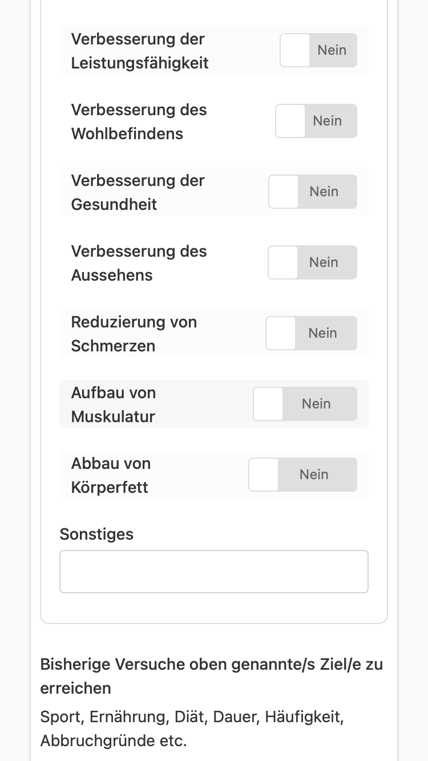Image resolution: width=428 pixels, height=761 pixels.
Task: Click the white knob of the Schmerzen switch
Action: pos(281,333)
